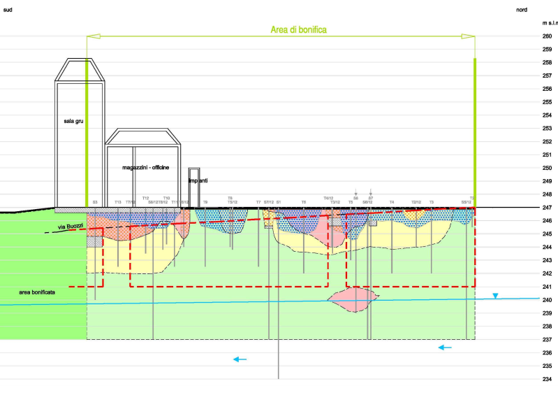Click the gray down arrow above S7

(371, 192)
